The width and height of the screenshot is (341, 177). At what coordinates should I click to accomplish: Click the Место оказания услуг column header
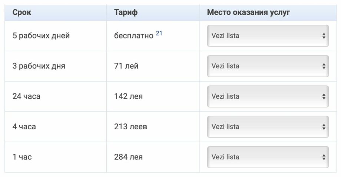pos(248,12)
